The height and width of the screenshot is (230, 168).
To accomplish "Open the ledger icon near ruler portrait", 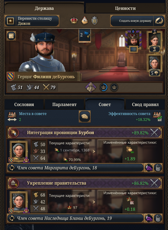I will coord(11,36).
